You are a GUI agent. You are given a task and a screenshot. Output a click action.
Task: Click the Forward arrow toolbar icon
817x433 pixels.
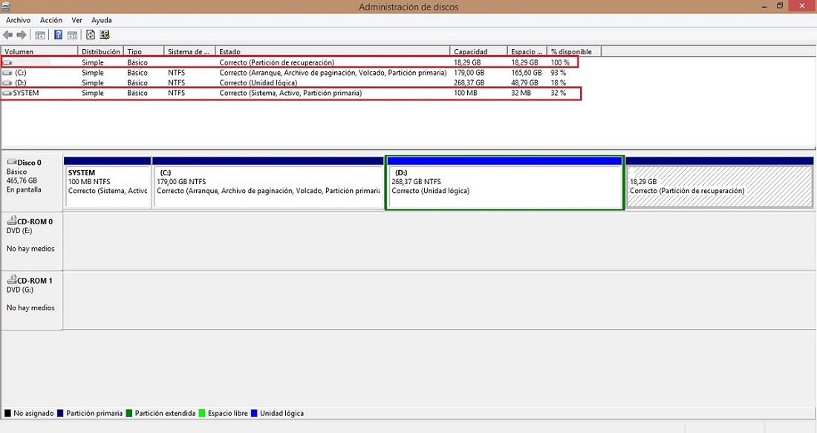[x=22, y=35]
